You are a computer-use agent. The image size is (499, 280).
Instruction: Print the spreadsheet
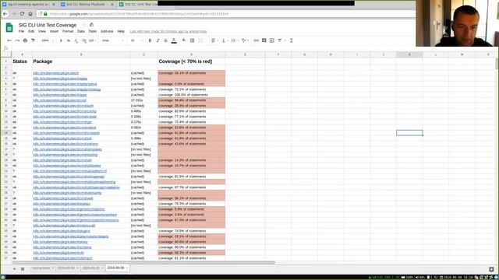point(25,40)
